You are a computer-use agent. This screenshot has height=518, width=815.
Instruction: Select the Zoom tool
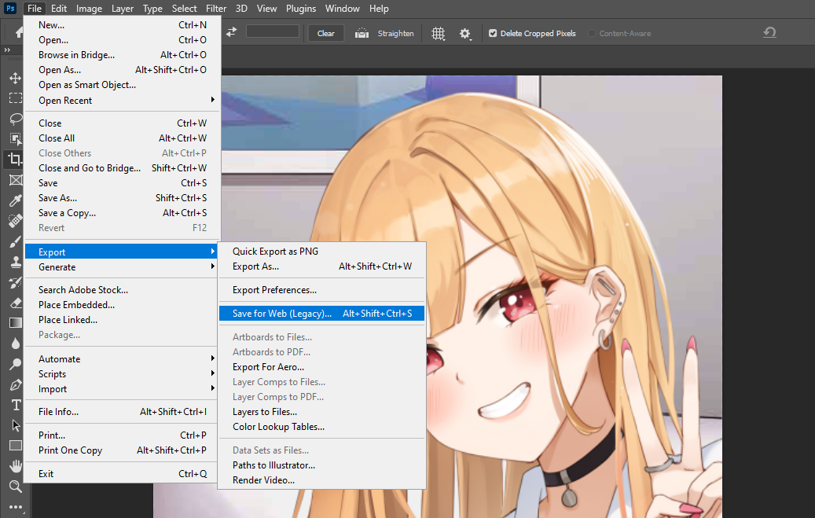click(x=16, y=487)
